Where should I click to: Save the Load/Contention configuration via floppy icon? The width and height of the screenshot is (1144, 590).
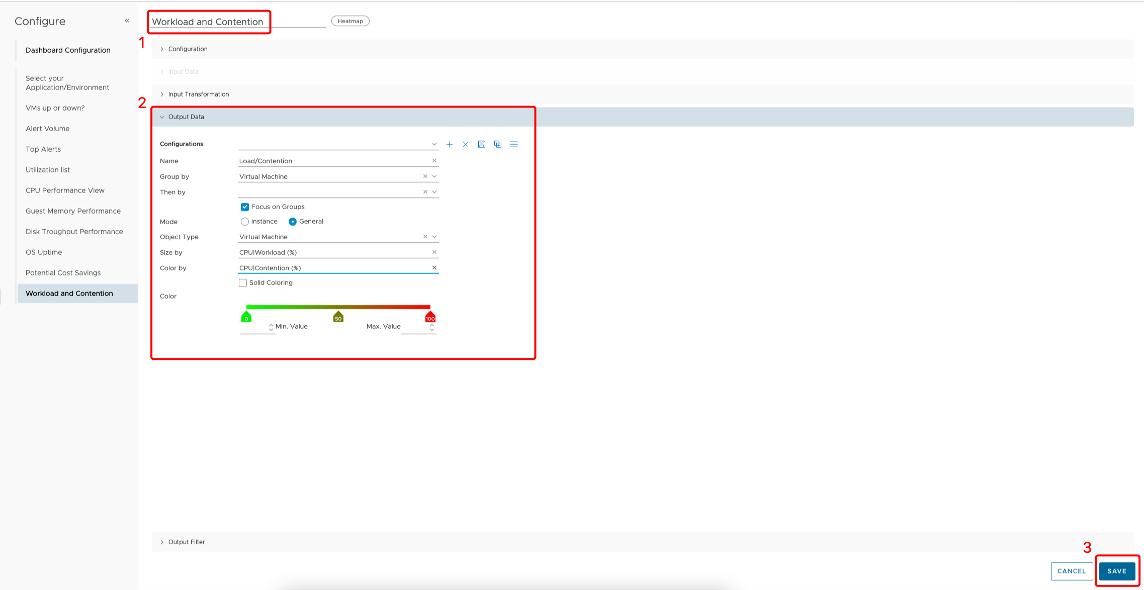click(x=481, y=144)
